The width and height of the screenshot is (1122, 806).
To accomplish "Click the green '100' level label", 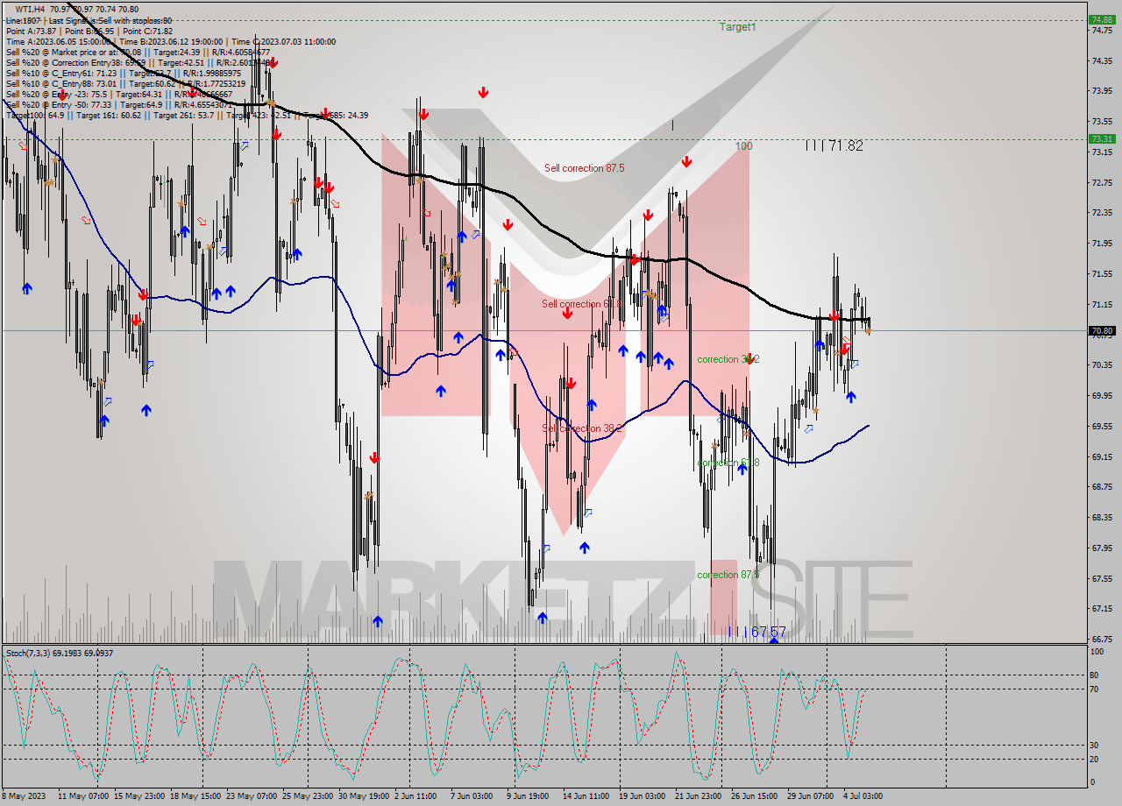I will point(743,146).
